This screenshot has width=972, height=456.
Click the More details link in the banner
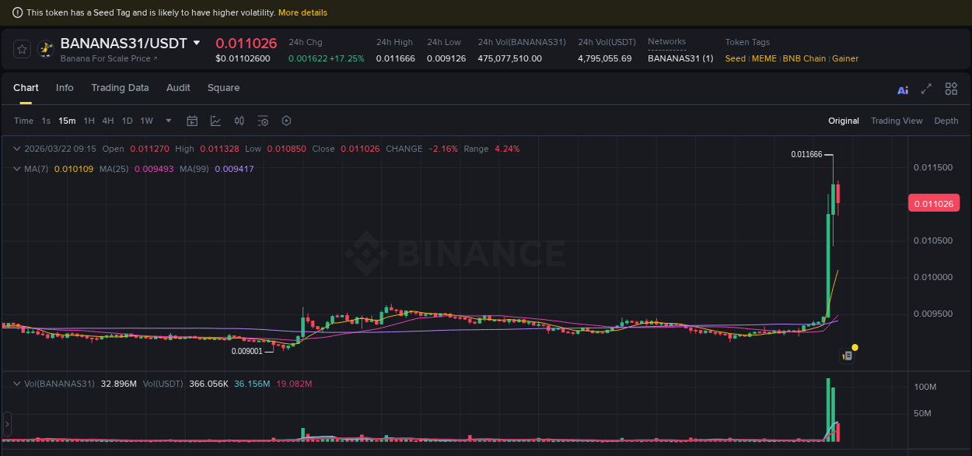click(x=304, y=12)
